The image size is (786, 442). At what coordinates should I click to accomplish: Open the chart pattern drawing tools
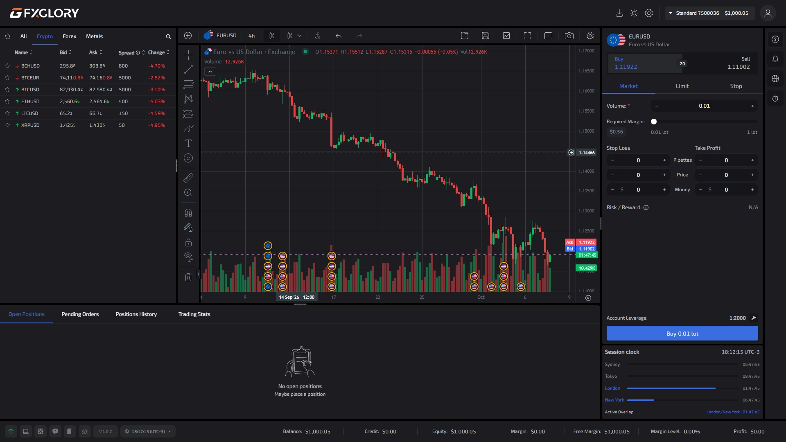pyautogui.click(x=188, y=99)
